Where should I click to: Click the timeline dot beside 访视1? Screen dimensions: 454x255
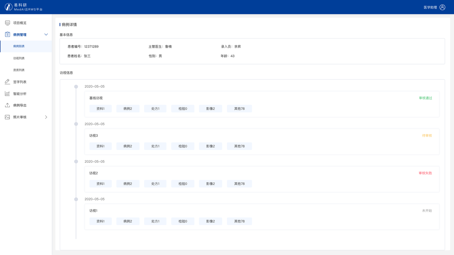point(76,199)
